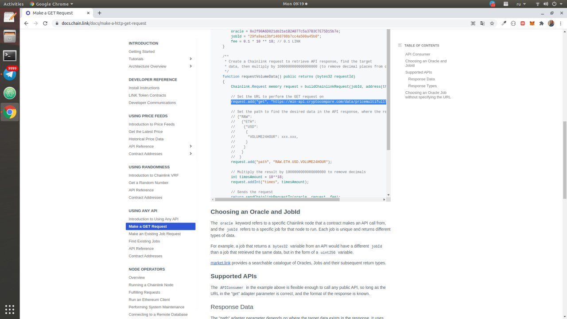Open the text editor dock icon
This screenshot has width=567, height=319.
pos(10,17)
